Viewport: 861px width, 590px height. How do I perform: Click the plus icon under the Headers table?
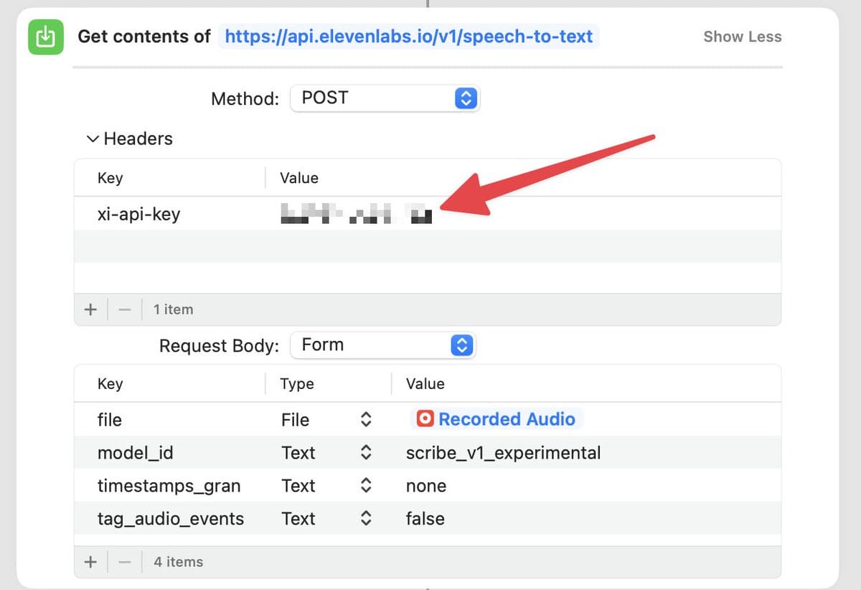(90, 309)
